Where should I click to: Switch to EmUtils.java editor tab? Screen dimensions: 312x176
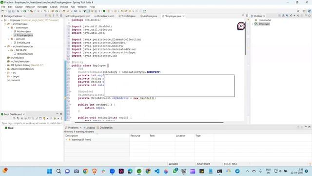click(128, 16)
